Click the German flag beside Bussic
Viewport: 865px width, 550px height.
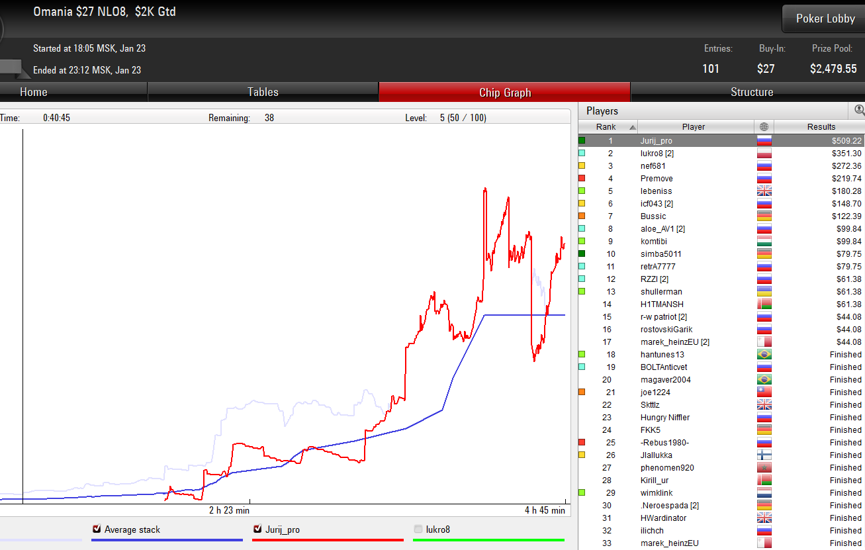[x=764, y=216]
